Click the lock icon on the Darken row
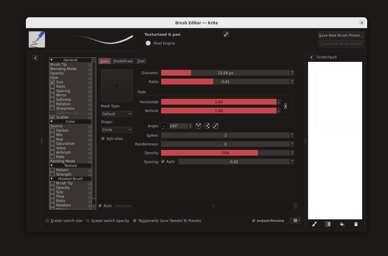The height and width of the screenshot is (256, 388). (x=89, y=130)
